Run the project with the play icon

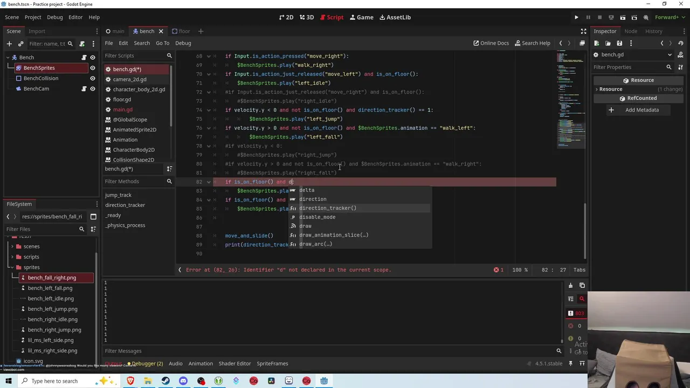coord(576,17)
